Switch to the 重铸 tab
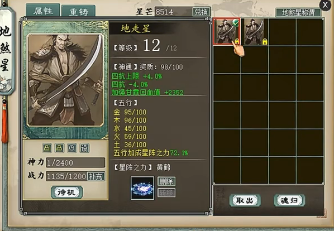The image size is (334, 231). click(78, 12)
